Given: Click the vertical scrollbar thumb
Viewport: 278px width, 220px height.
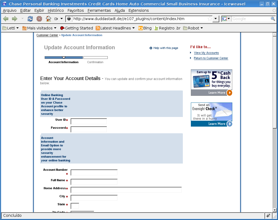Looking at the screenshot, I should (275, 82).
